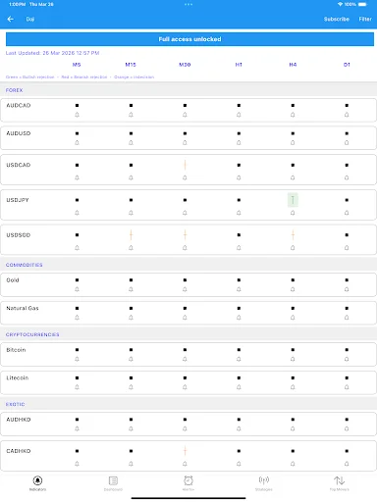Viewport: 377px width, 502px height.
Task: Toggle USDSGD M15 alert bell
Action: coord(131,248)
